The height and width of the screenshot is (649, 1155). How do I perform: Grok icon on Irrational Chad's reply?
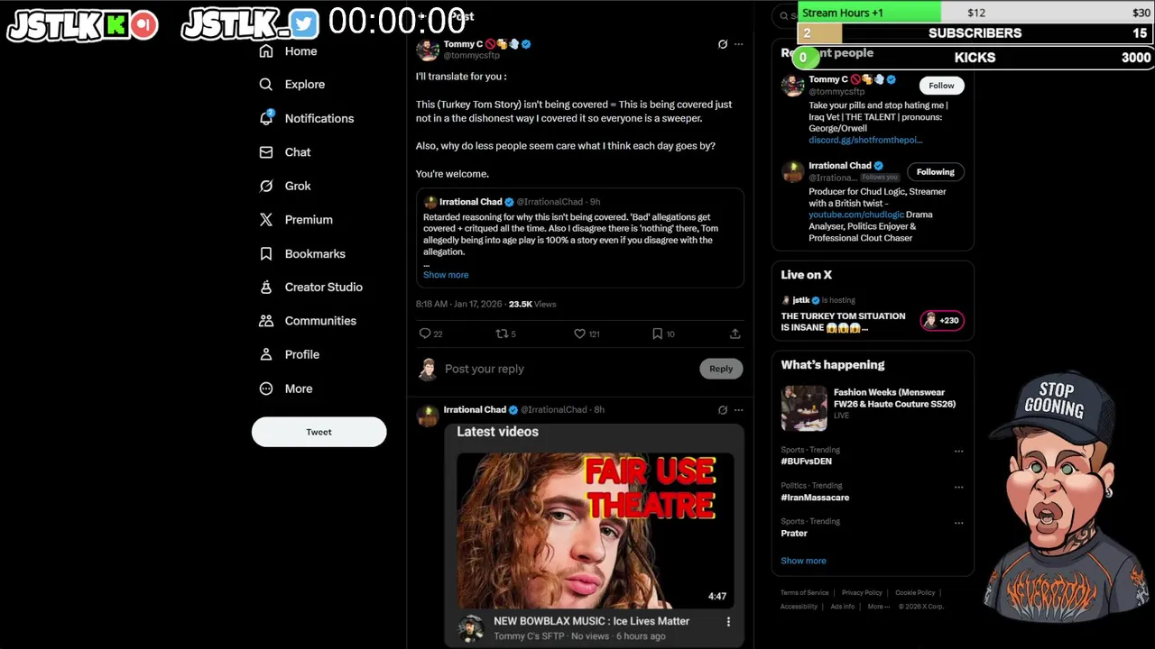tap(722, 409)
